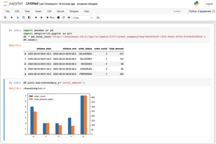Click the Jupyter logo
216x144 pixels.
13,4
